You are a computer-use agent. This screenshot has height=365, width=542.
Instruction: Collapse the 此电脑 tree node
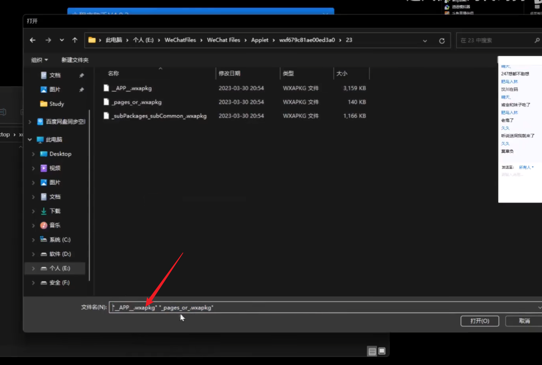point(30,140)
